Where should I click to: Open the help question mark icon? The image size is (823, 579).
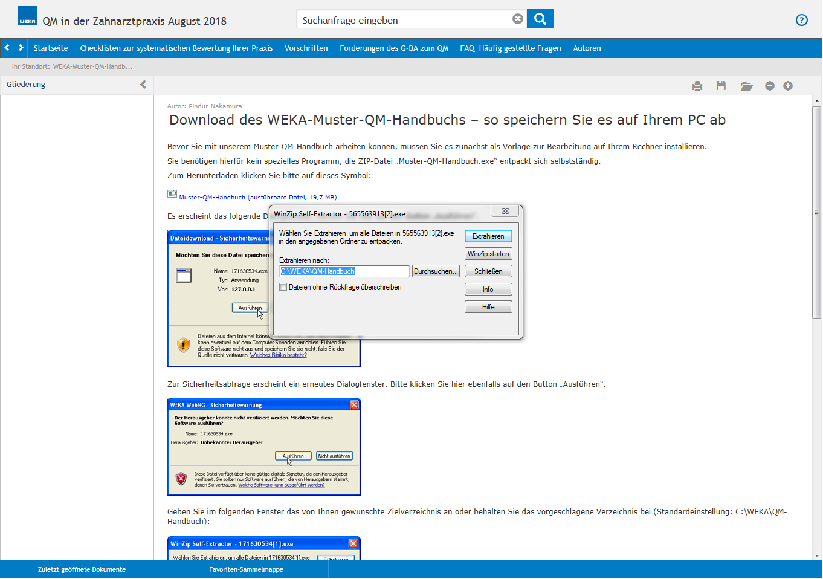pyautogui.click(x=801, y=20)
